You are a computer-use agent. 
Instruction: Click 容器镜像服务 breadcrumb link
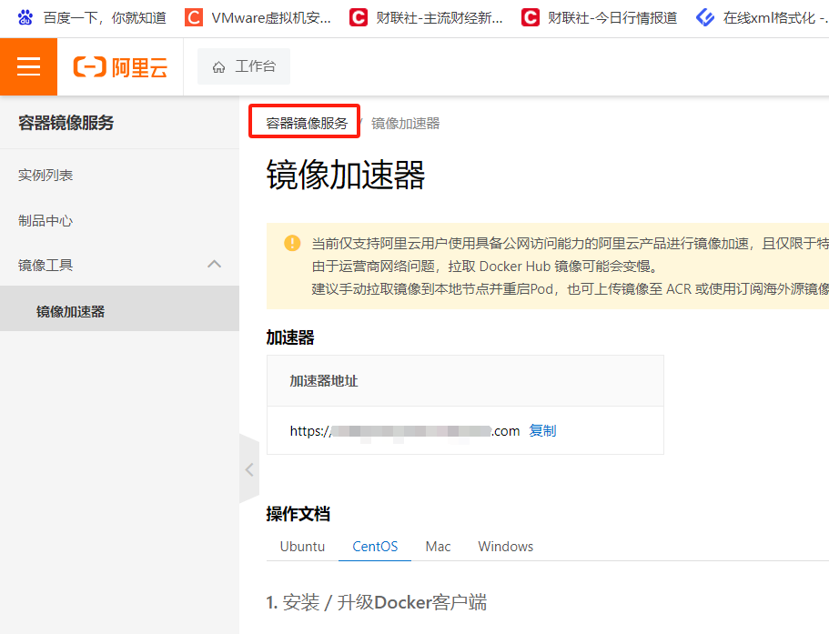pos(307,123)
